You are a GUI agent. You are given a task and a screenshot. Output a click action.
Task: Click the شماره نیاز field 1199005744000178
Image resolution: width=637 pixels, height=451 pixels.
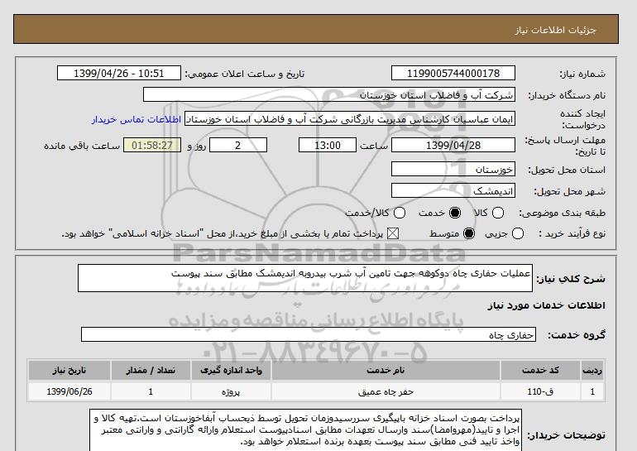[453, 73]
